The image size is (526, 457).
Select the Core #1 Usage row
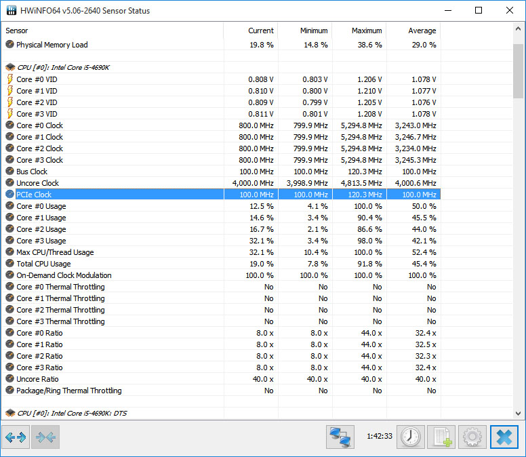tap(222, 218)
